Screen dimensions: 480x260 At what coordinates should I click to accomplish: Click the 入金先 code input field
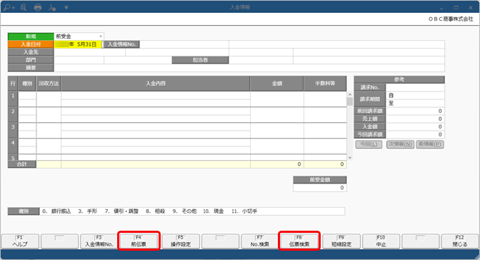coord(89,52)
